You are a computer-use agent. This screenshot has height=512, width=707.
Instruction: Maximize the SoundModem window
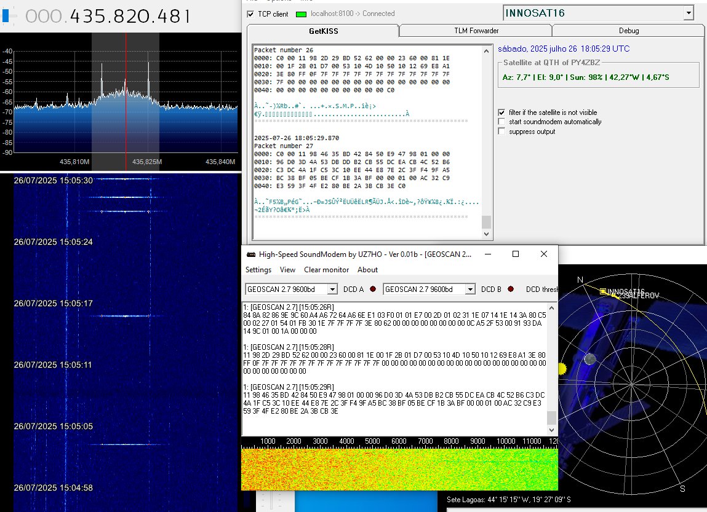click(x=516, y=254)
